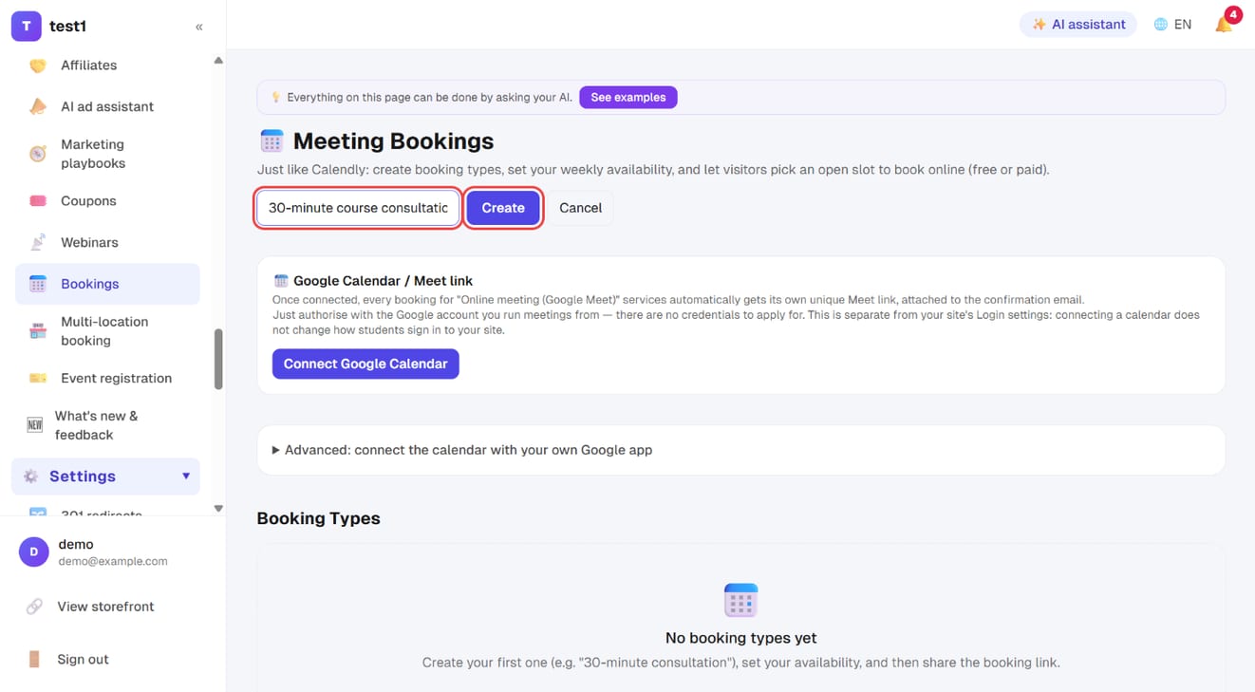Viewport: 1255px width, 692px height.
Task: Expand the Settings section arrow
Action: pyautogui.click(x=186, y=477)
